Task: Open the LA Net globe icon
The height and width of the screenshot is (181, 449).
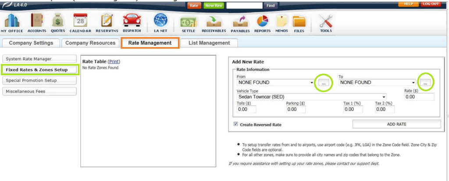Action: 161,21
